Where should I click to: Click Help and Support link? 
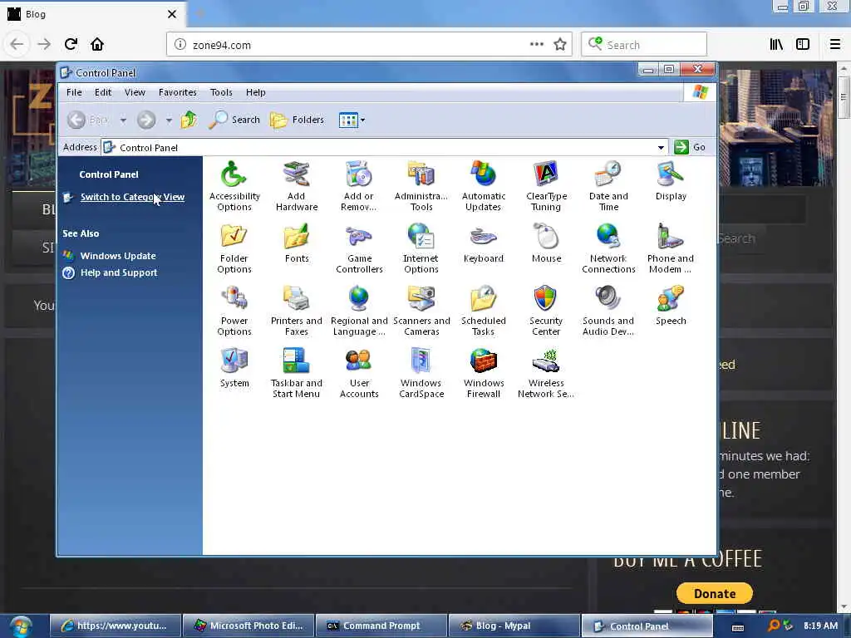pyautogui.click(x=119, y=272)
